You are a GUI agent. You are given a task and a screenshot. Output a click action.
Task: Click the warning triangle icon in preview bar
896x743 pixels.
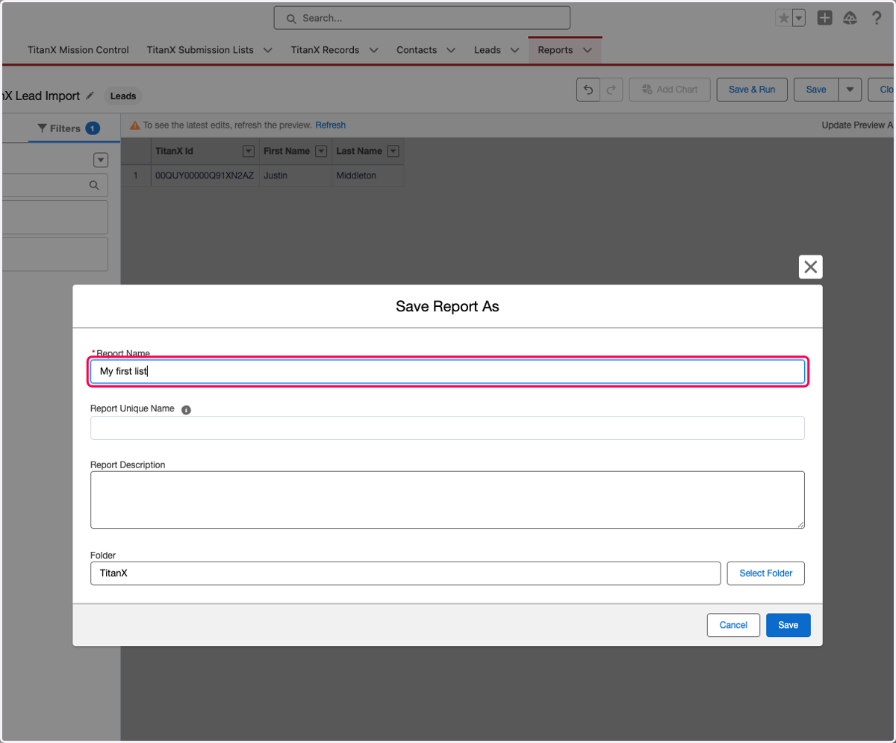pyautogui.click(x=135, y=125)
